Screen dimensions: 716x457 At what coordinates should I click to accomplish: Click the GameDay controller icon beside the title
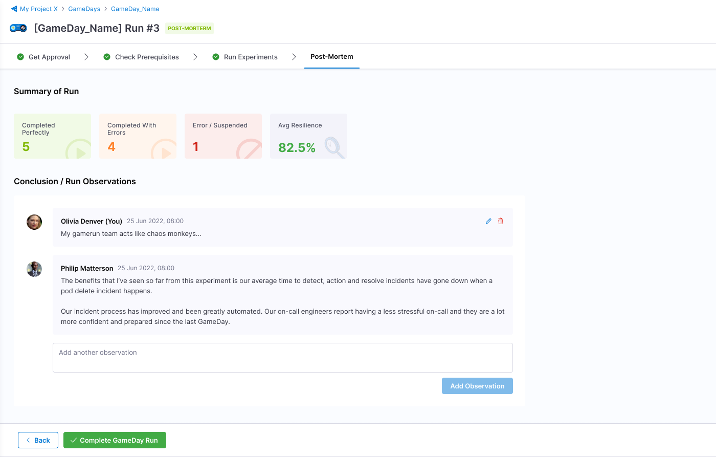[18, 28]
